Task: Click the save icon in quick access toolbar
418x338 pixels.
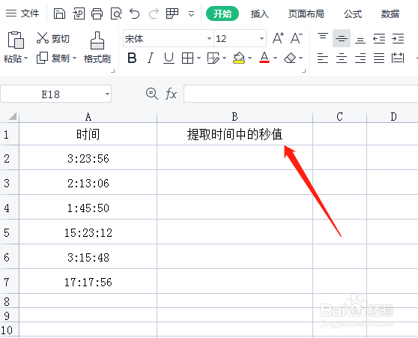Action: (x=59, y=13)
